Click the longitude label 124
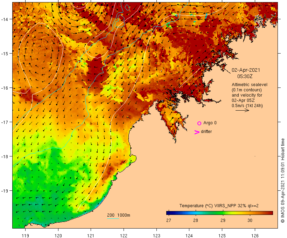Viewport: 287px width, 238px height. point(189,236)
